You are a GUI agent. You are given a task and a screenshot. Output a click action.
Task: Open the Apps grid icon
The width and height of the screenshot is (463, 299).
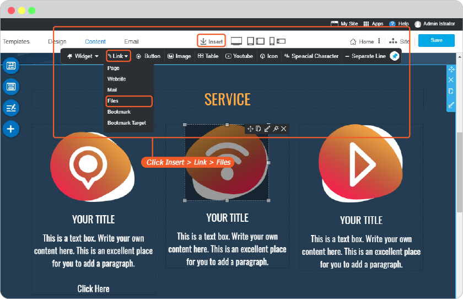(x=366, y=24)
